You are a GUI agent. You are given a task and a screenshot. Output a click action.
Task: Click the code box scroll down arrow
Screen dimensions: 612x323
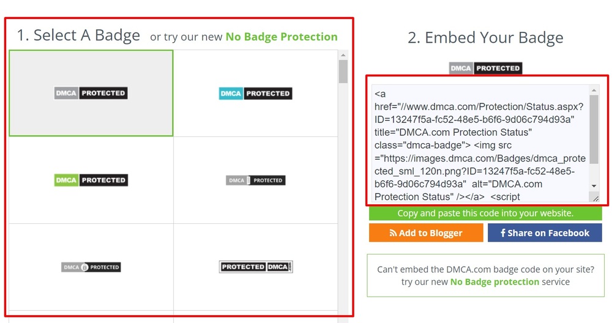tap(594, 186)
